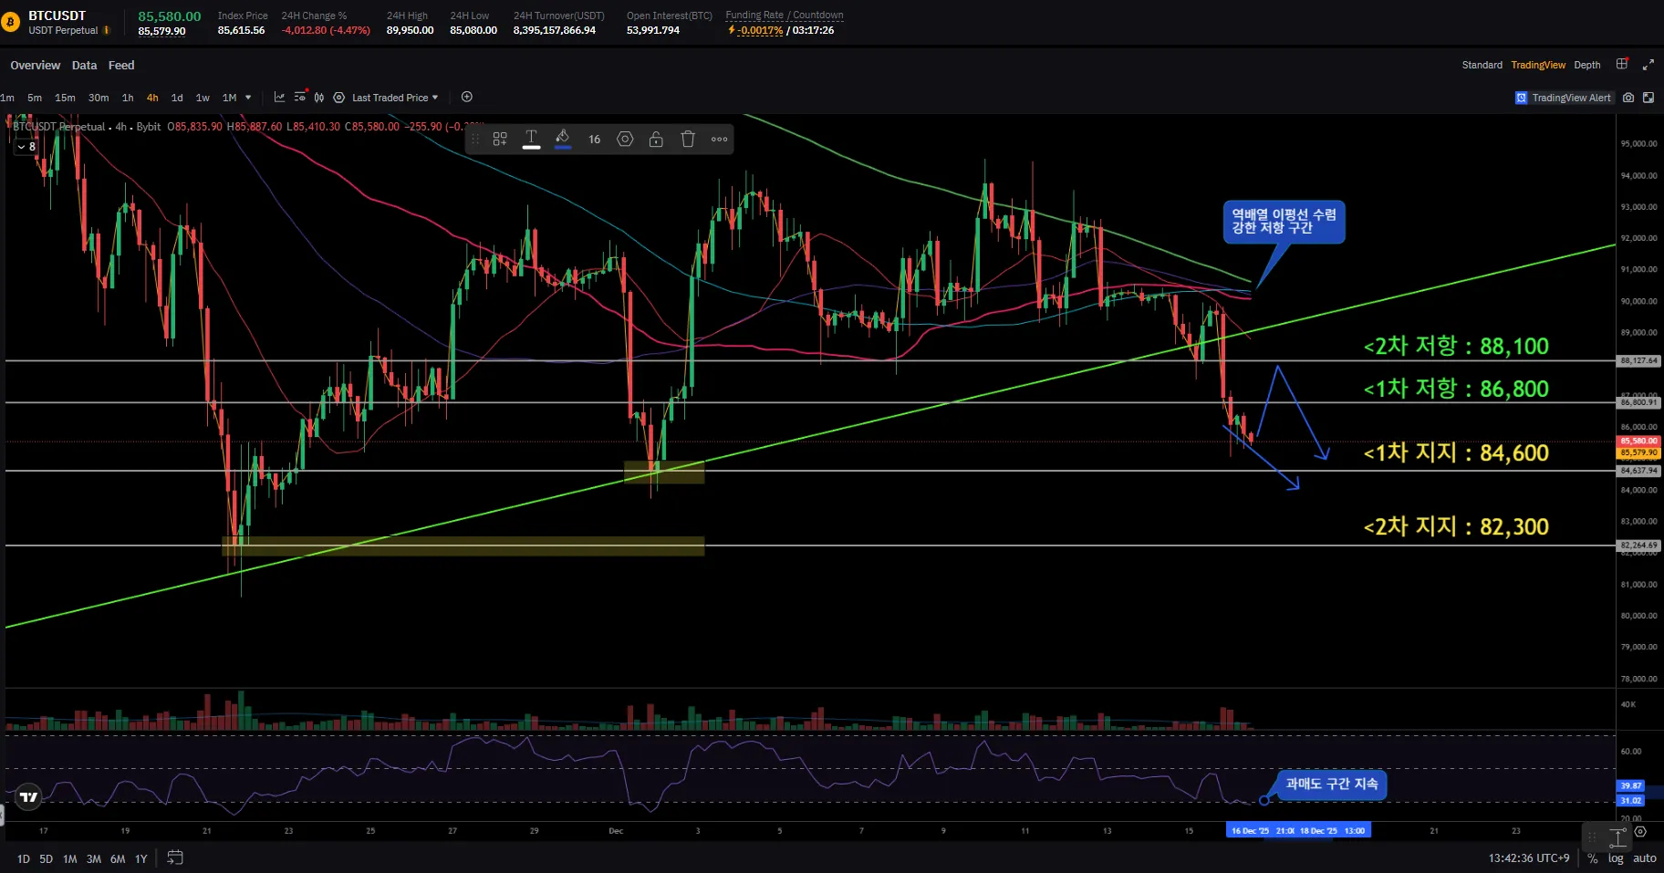The width and height of the screenshot is (1664, 873).
Task: Collapse the indicator legend chevron labeled 8
Action: (21, 147)
